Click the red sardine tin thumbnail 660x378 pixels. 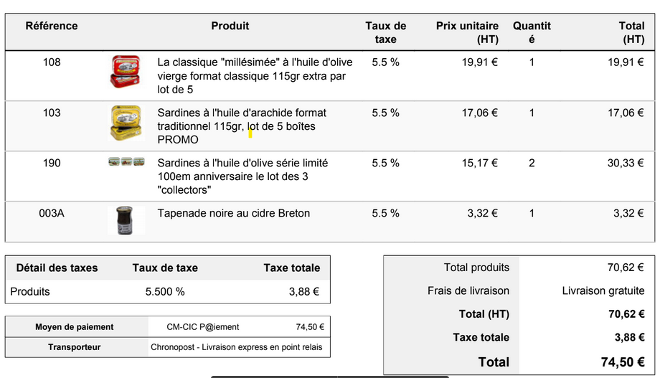[126, 72]
